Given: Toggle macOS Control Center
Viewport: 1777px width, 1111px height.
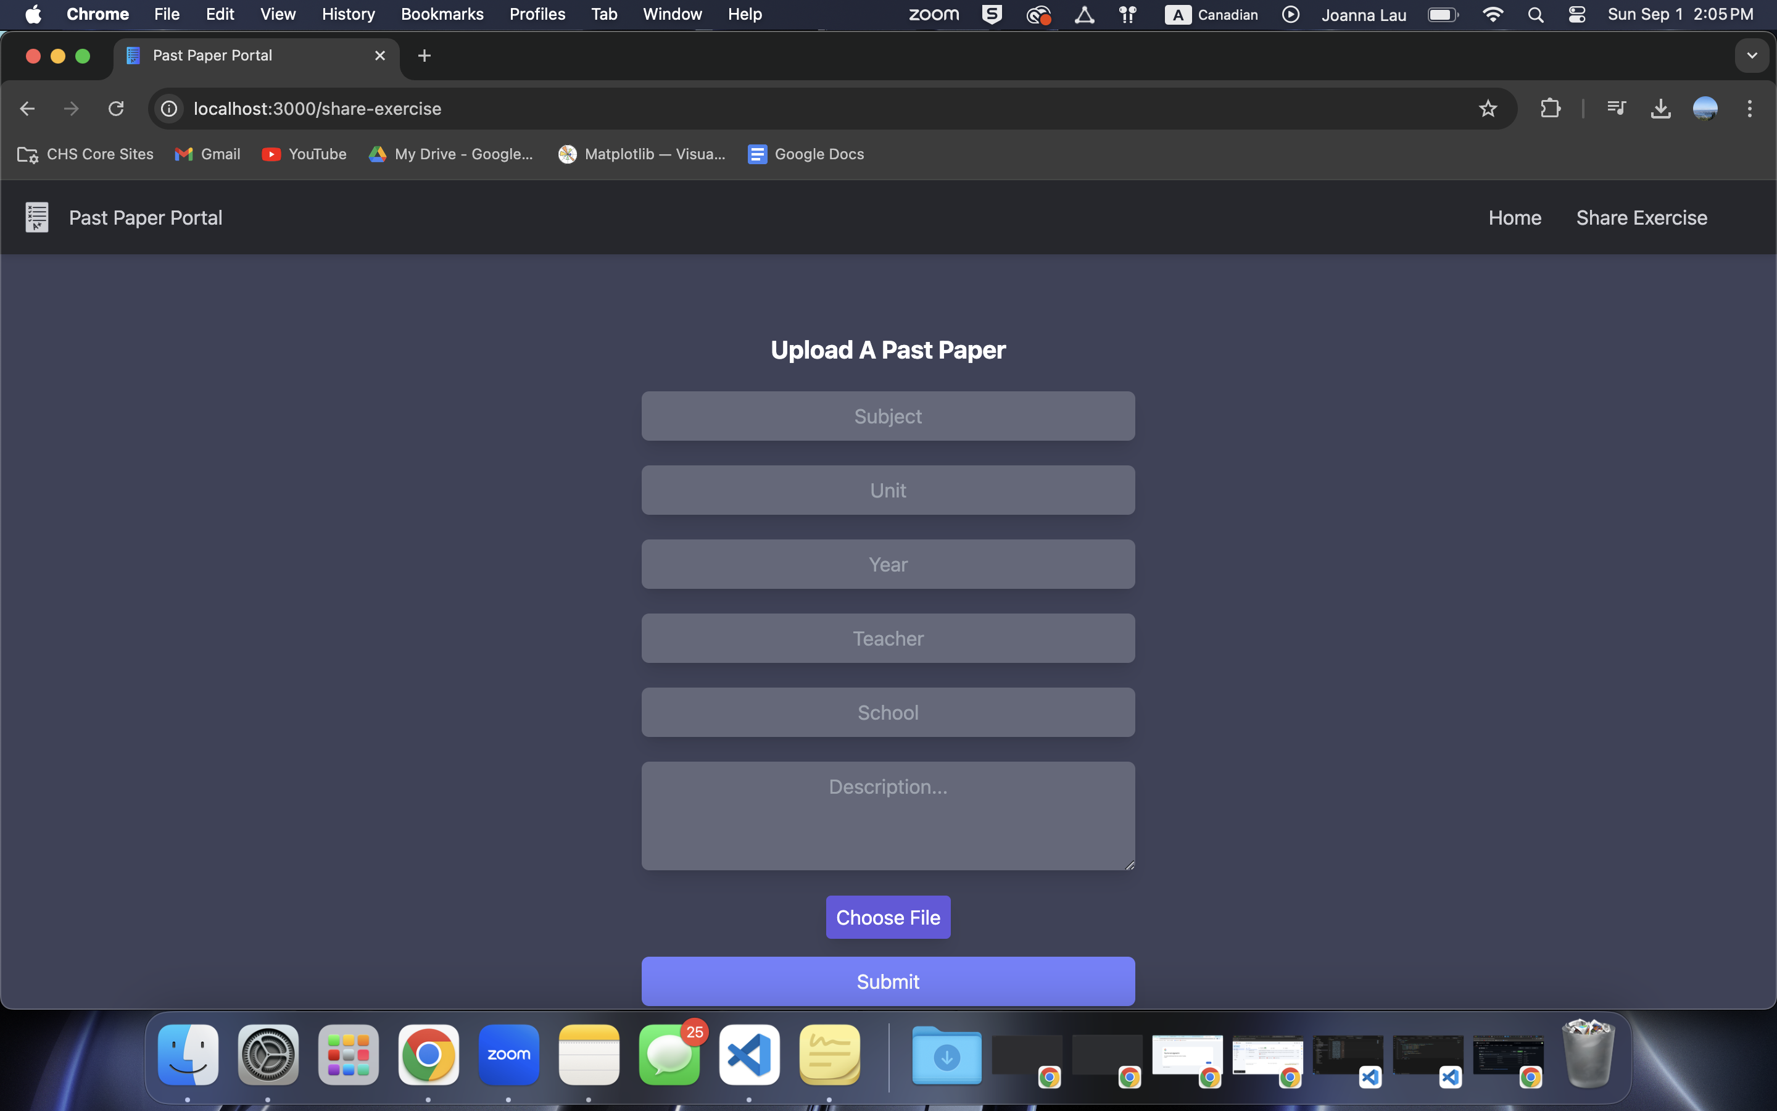Looking at the screenshot, I should [1576, 15].
